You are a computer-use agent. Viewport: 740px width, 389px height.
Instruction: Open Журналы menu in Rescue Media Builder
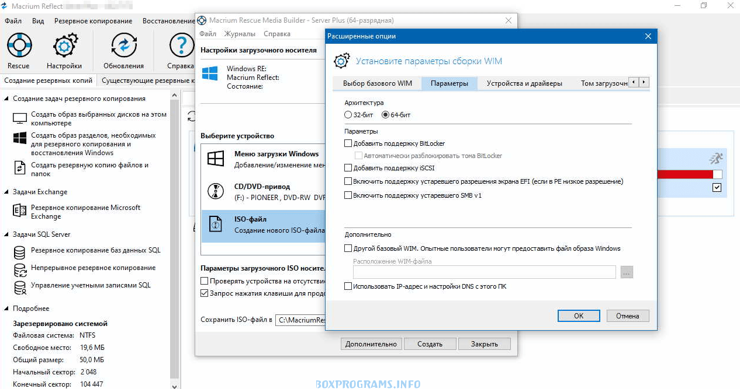tap(240, 34)
